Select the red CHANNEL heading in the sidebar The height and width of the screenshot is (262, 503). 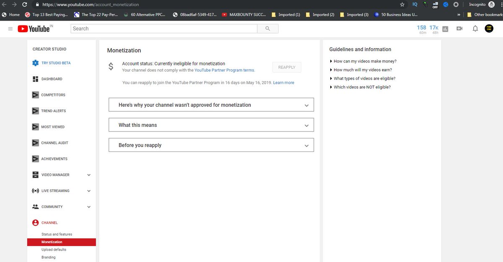click(x=49, y=223)
